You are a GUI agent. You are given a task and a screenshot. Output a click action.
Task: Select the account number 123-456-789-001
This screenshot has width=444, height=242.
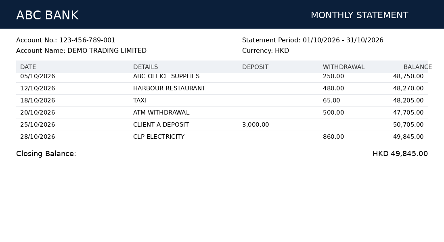pyautogui.click(x=87, y=40)
